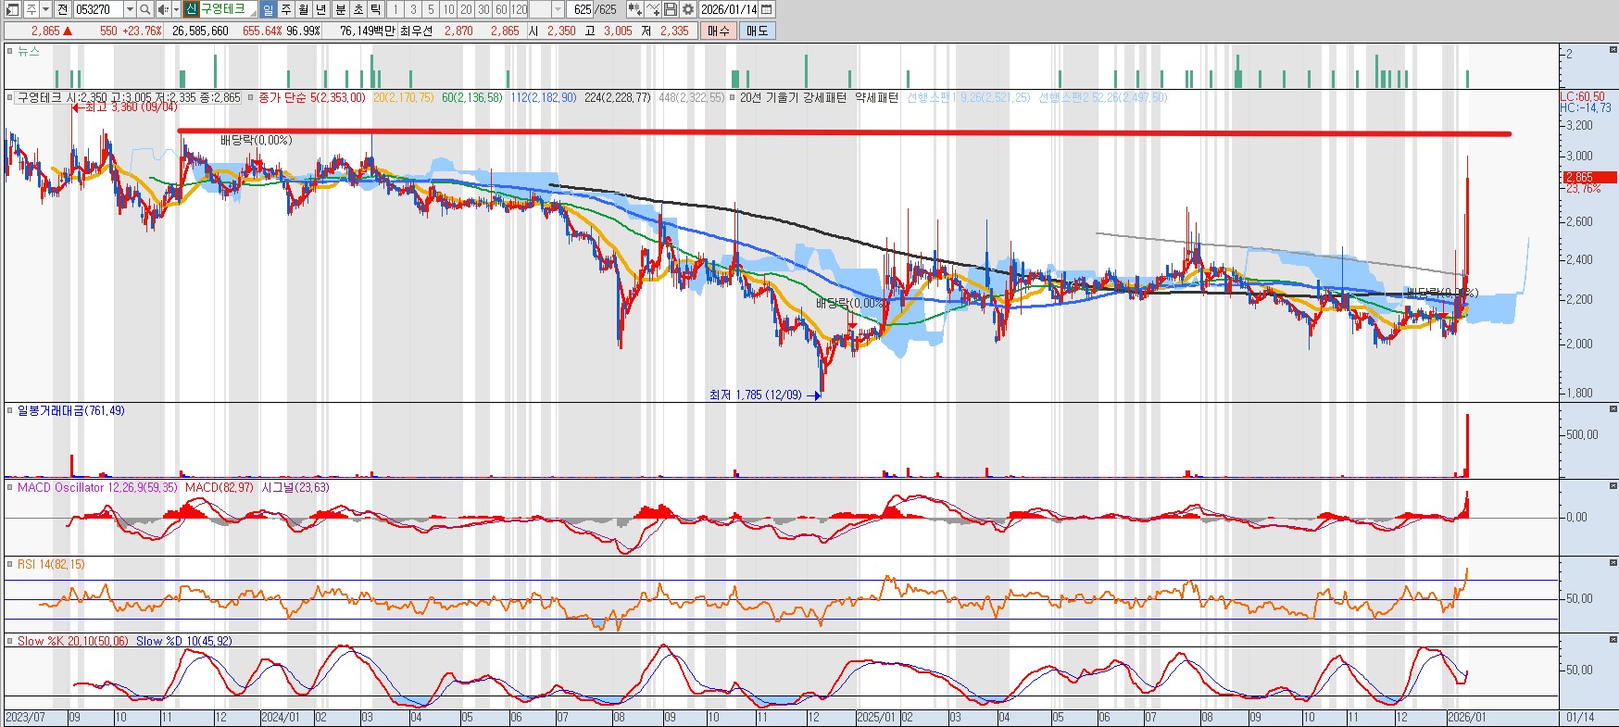Click the volume panel corner icon at right
The image size is (1619, 727).
[x=1613, y=408]
